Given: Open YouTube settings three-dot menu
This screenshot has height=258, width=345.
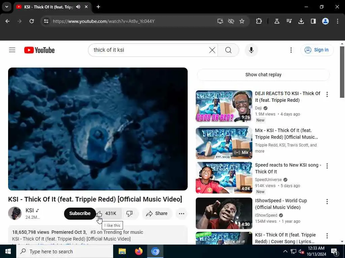Looking at the screenshot, I should [x=291, y=50].
